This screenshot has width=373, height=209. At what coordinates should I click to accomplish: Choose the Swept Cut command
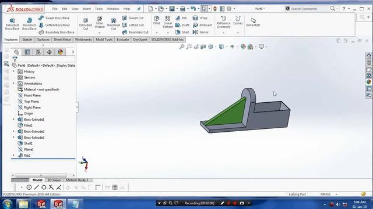coord(133,18)
